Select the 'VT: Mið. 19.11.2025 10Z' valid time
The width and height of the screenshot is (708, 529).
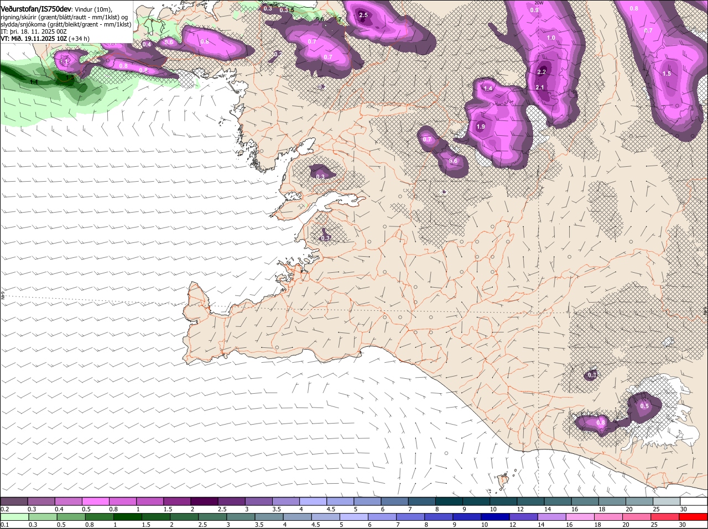pyautogui.click(x=34, y=39)
